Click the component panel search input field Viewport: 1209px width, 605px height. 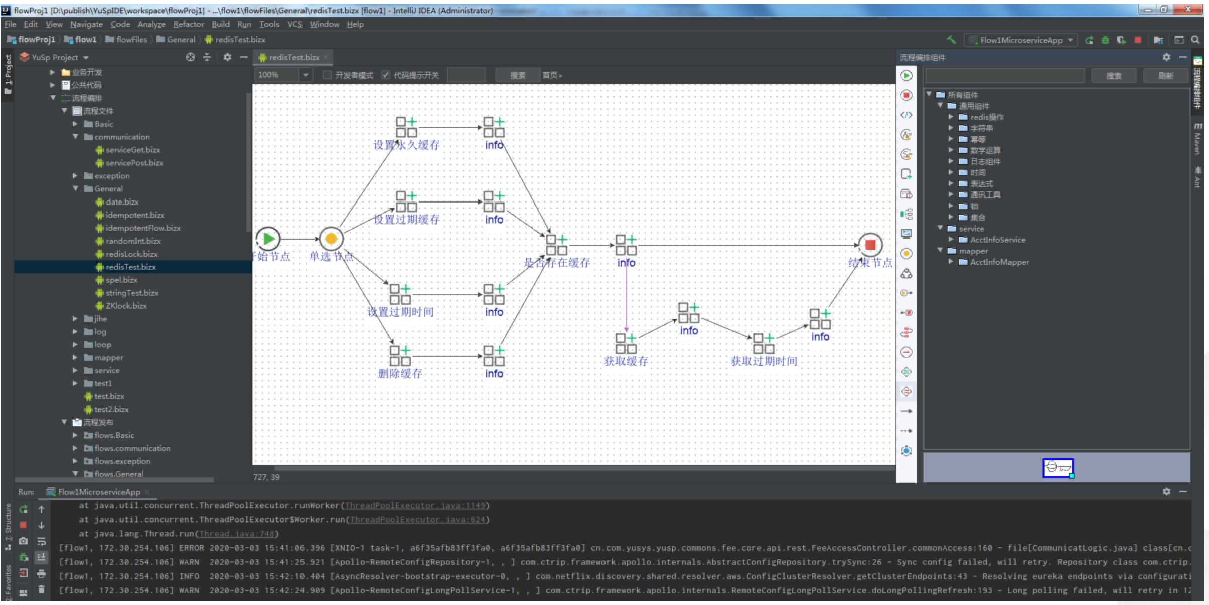(1004, 76)
